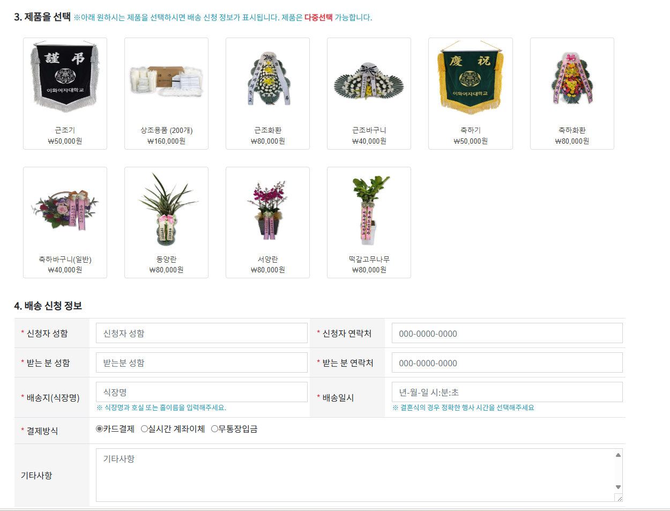Screen dimensions: 670x511
Task: Click the 기타사항 textarea scroll up arrow
Action: (x=618, y=455)
